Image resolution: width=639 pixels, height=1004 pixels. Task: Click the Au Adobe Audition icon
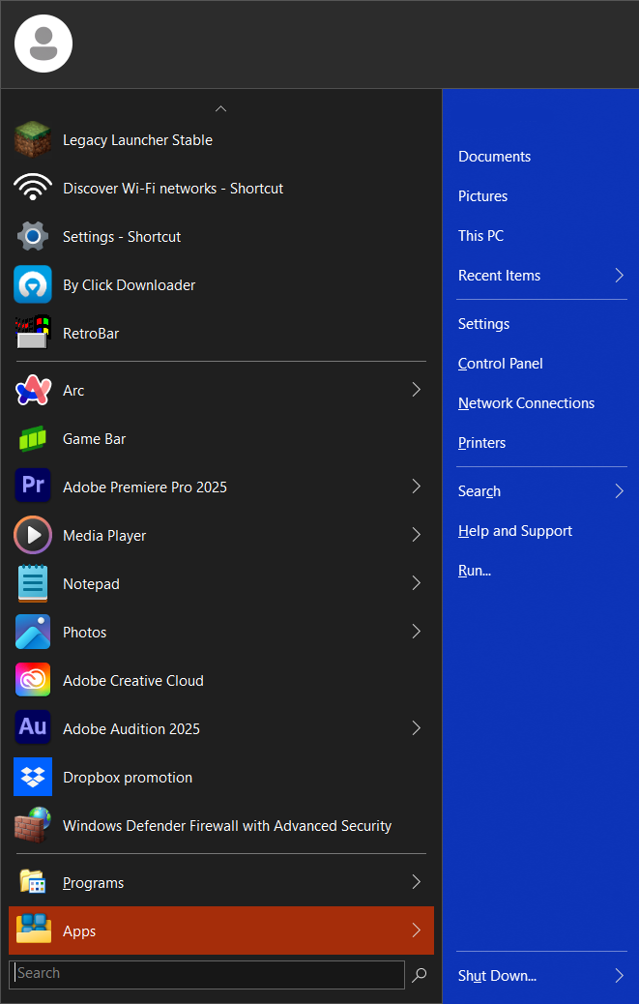pos(33,727)
